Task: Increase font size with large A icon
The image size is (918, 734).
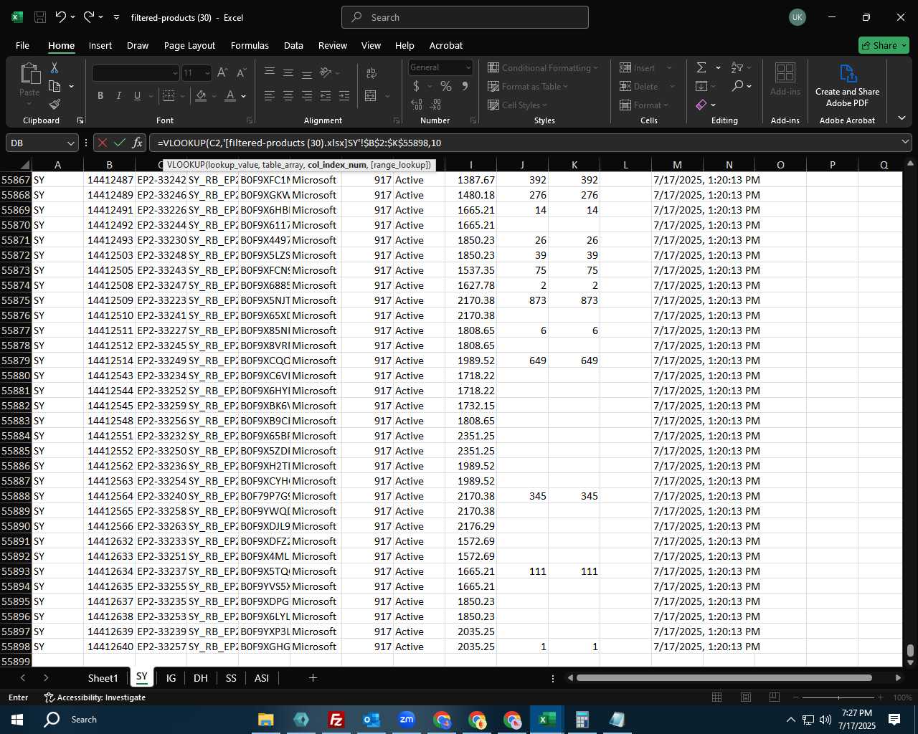Action: (x=222, y=73)
